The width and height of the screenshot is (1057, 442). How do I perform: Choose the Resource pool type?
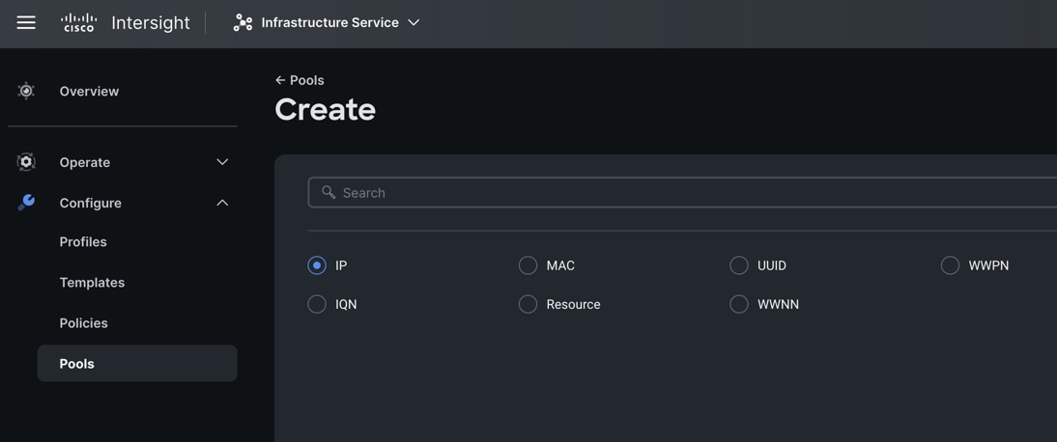coord(528,304)
